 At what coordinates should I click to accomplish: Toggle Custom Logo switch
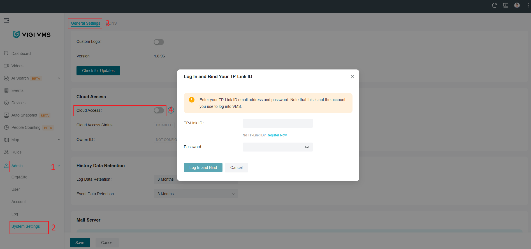[159, 42]
